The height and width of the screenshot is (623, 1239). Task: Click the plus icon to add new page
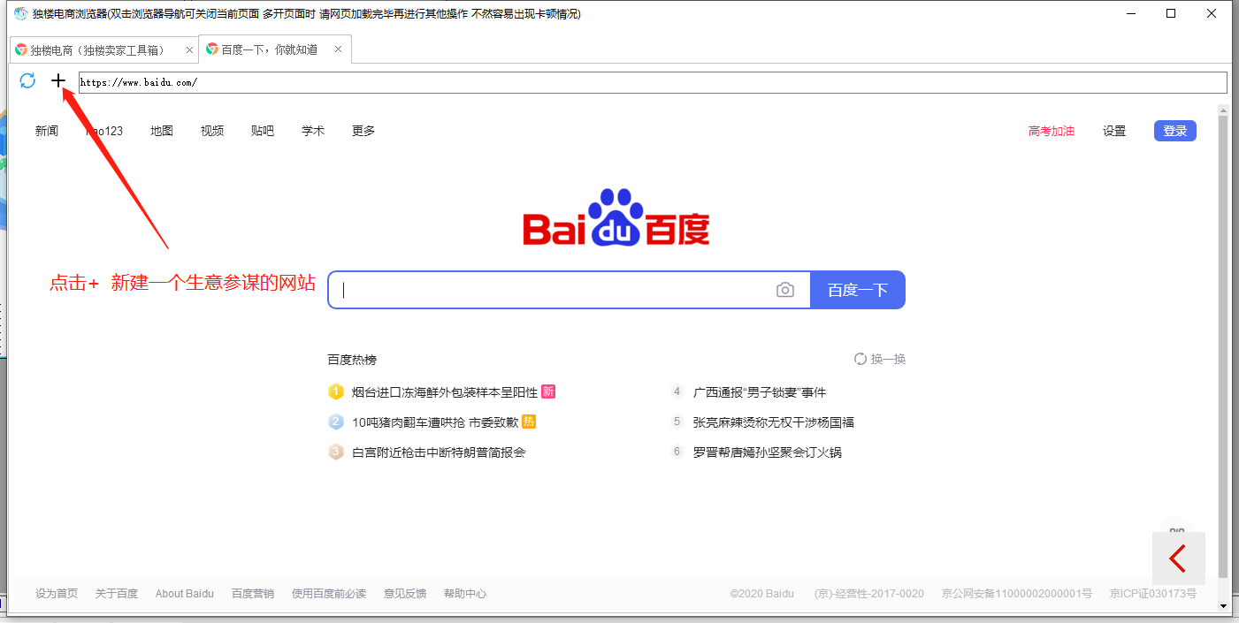[x=58, y=81]
